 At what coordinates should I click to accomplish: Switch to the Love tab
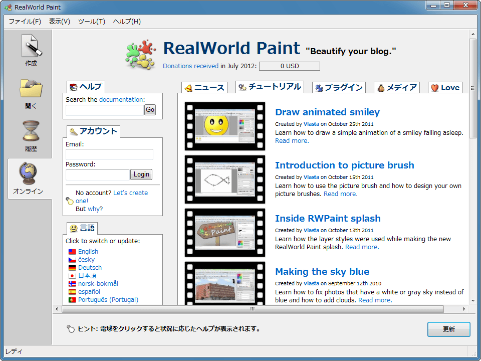pyautogui.click(x=445, y=88)
